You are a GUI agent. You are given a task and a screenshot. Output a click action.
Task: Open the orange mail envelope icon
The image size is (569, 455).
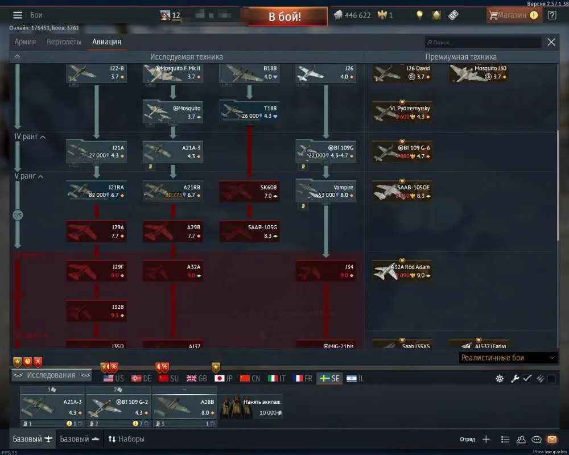[x=552, y=440]
